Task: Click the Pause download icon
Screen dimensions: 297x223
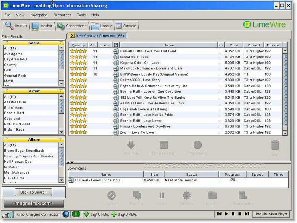Action: pos(161,196)
